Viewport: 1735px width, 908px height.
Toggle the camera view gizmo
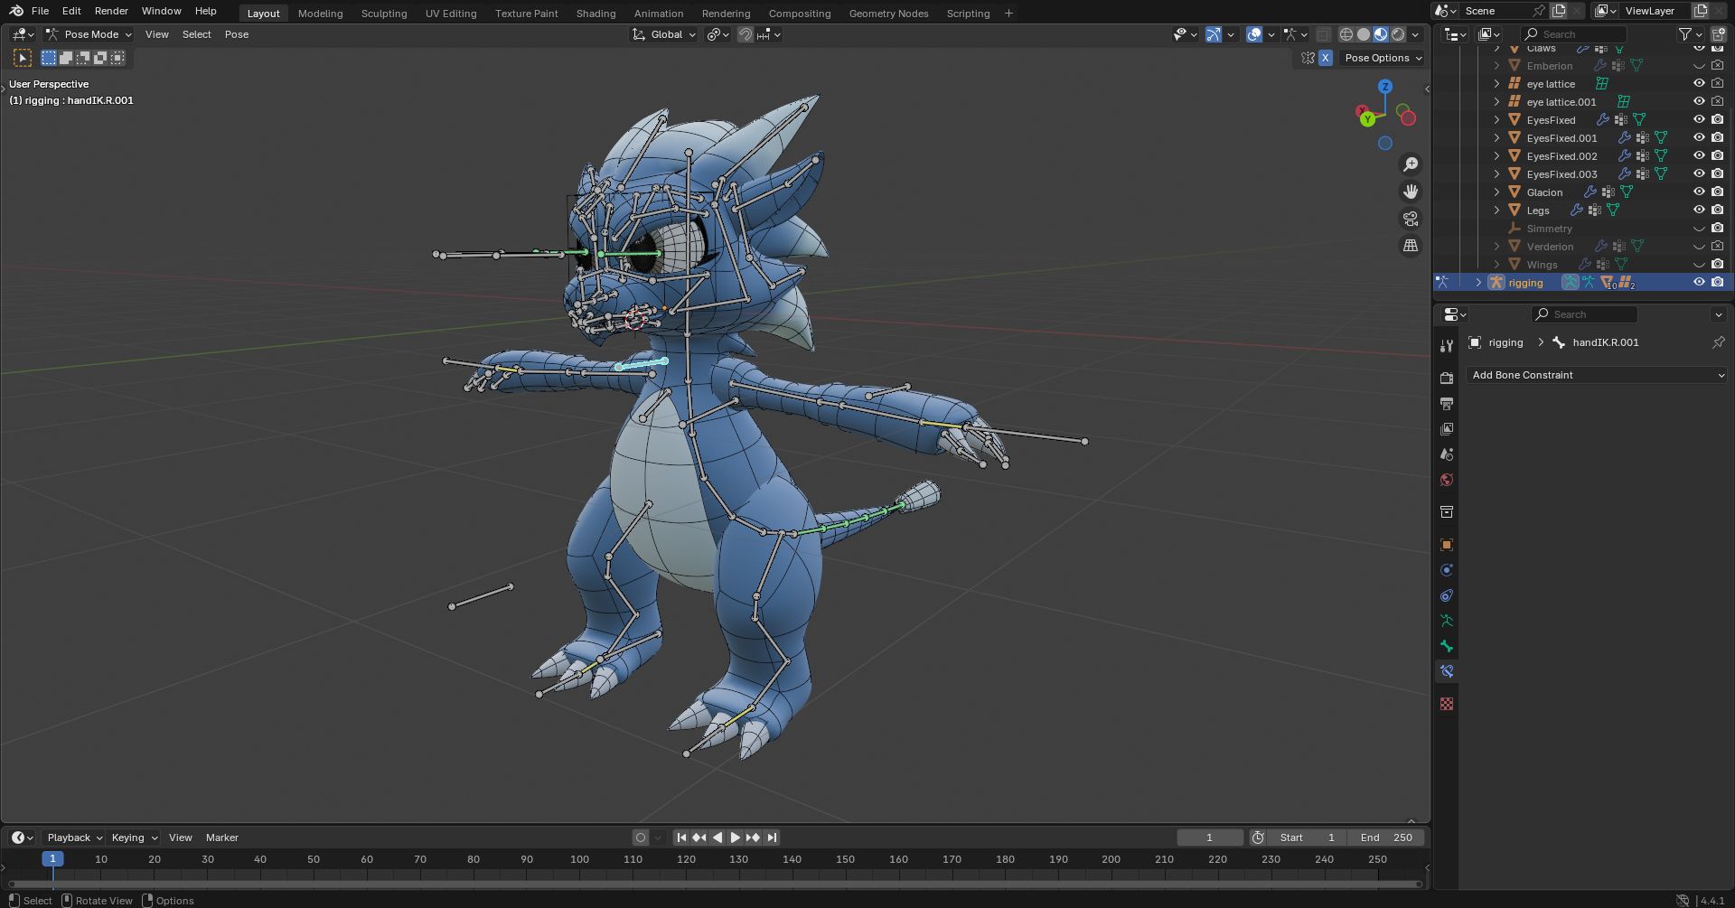1411,219
